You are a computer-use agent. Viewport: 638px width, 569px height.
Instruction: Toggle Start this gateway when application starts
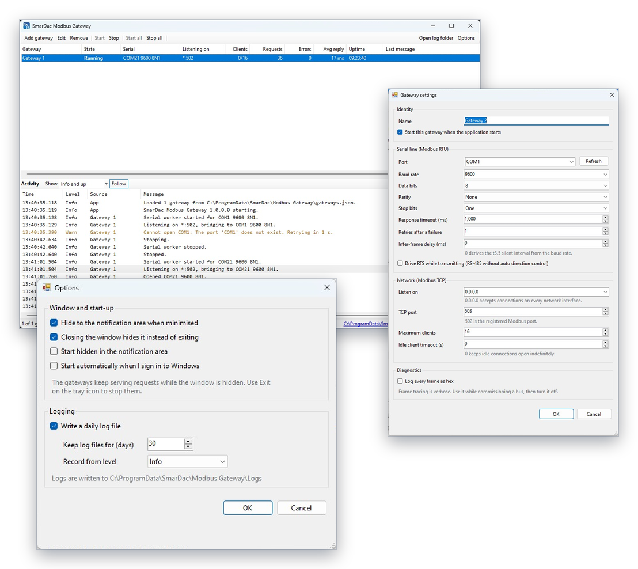coord(400,132)
